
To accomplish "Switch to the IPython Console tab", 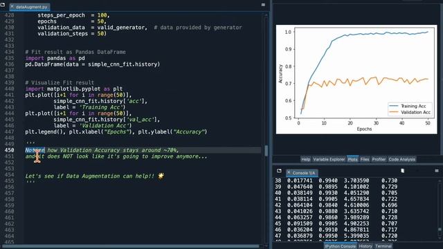I will pyautogui.click(x=340, y=246).
